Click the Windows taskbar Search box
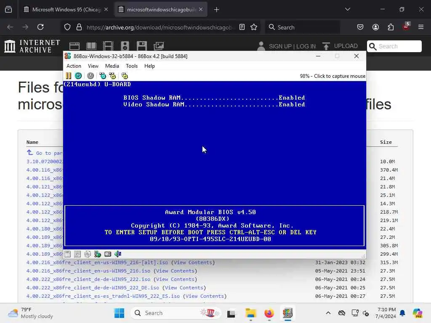This screenshot has height=323, width=431. 176,313
